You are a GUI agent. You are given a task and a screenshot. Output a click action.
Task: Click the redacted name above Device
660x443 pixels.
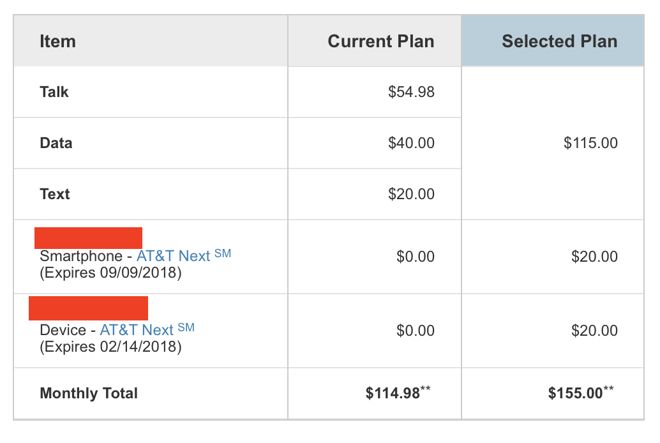tap(88, 308)
